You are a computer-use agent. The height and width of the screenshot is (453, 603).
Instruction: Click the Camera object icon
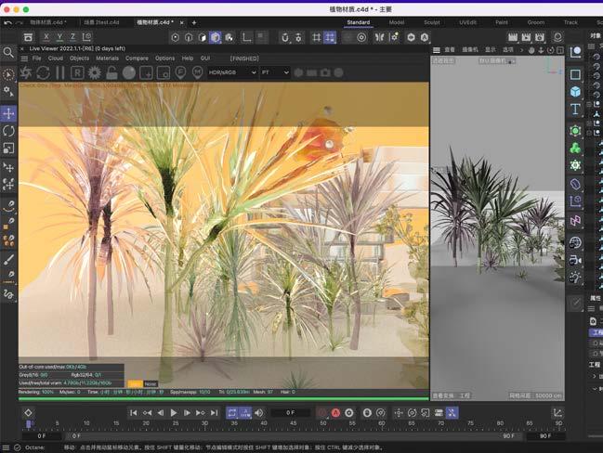pyautogui.click(x=575, y=260)
